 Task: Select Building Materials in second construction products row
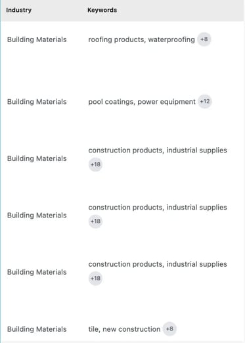37,216
